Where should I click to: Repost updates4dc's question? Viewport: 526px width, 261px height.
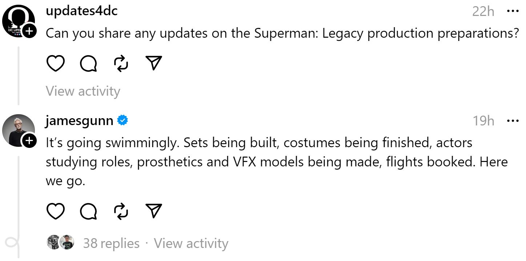[121, 64]
